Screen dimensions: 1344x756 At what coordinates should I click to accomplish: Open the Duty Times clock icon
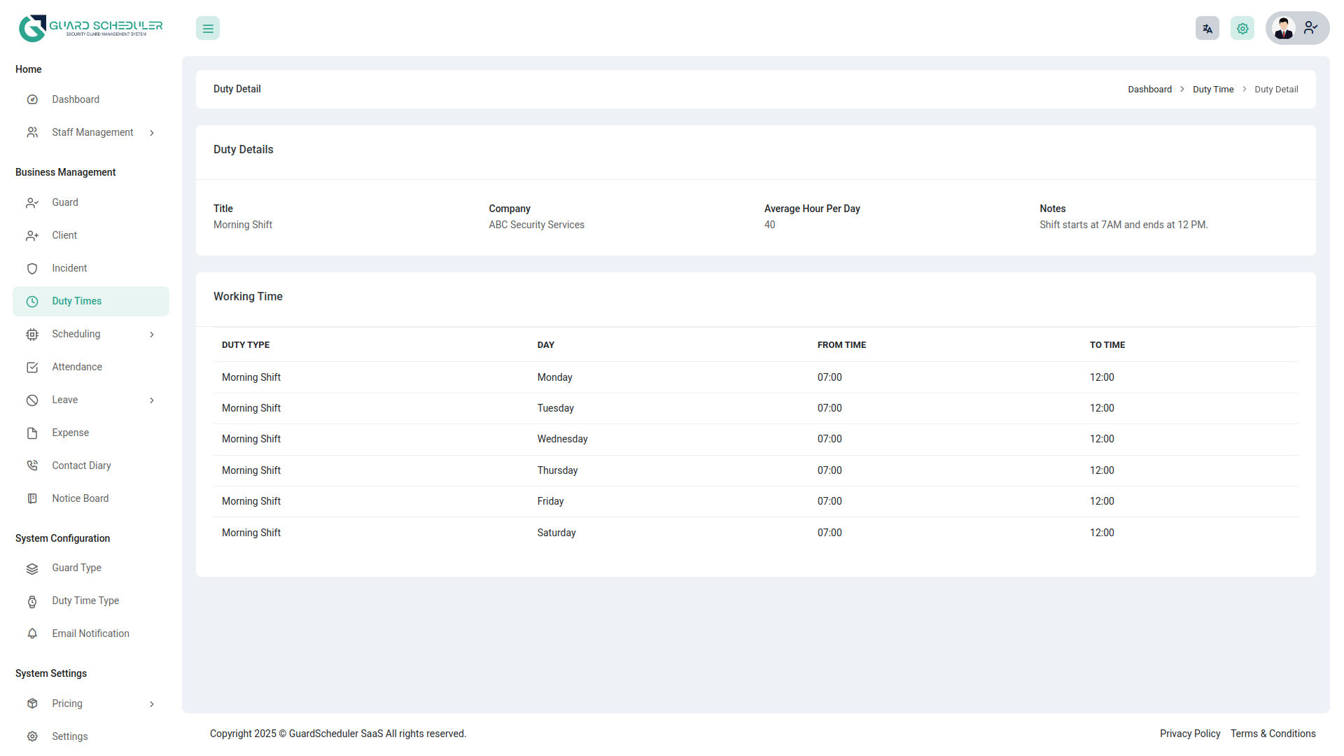tap(32, 301)
